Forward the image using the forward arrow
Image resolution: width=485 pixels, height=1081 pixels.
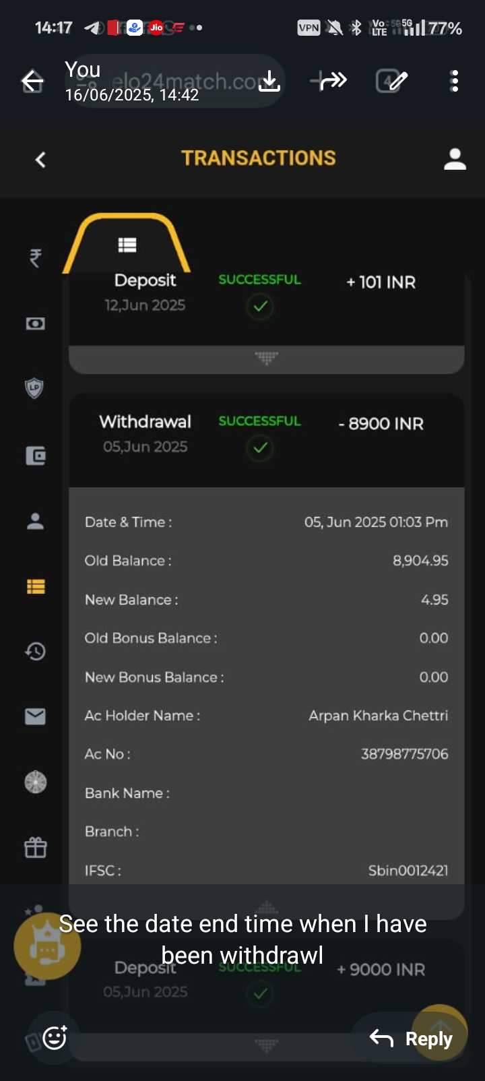(x=329, y=81)
